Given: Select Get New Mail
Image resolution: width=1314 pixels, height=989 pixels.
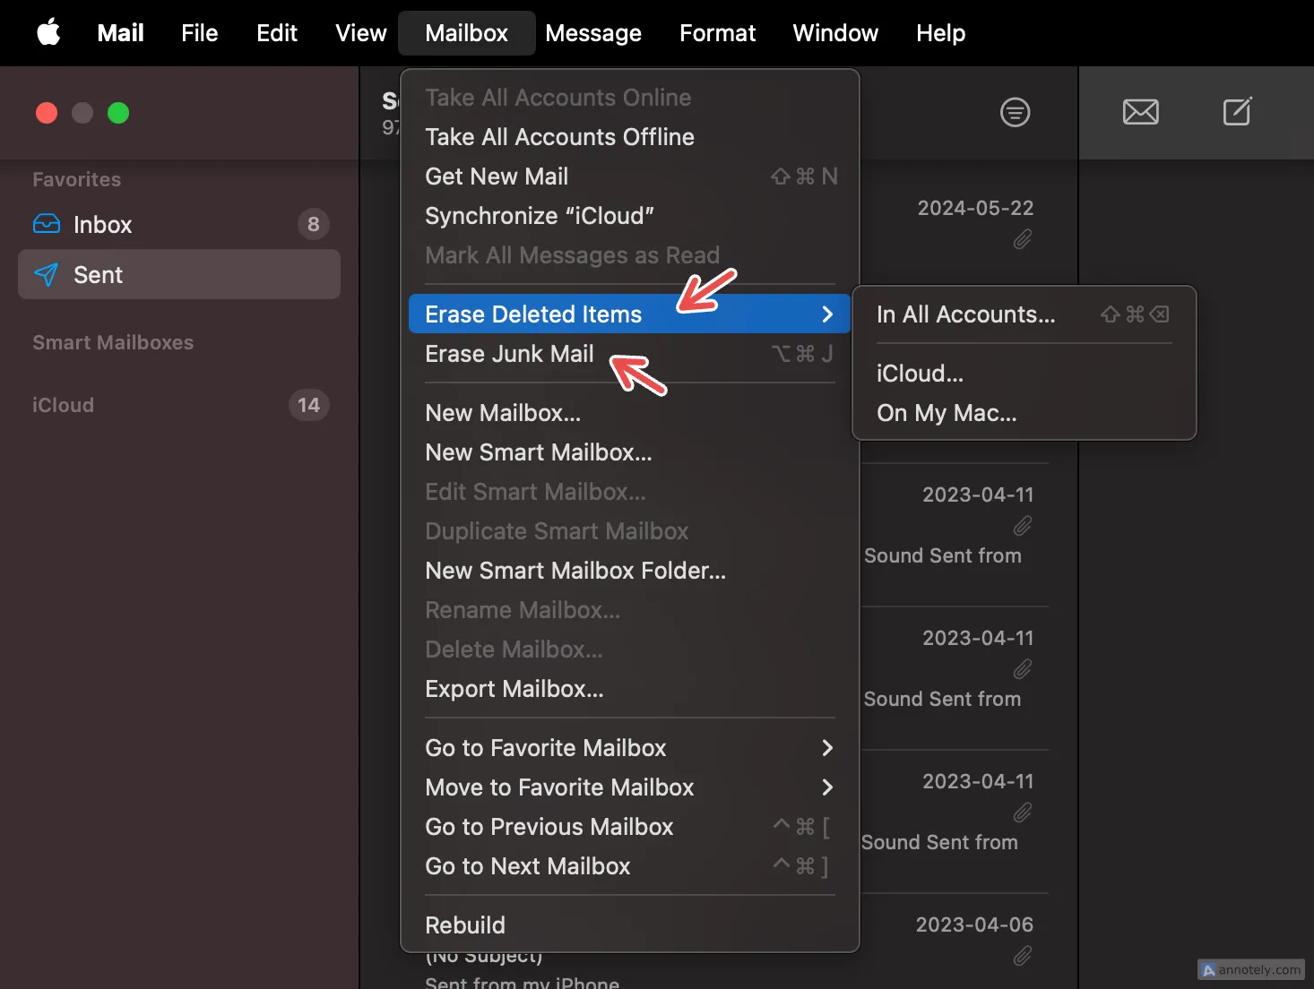Looking at the screenshot, I should (x=629, y=176).
